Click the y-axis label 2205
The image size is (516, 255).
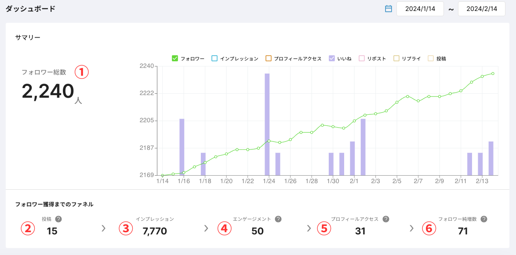pyautogui.click(x=147, y=121)
